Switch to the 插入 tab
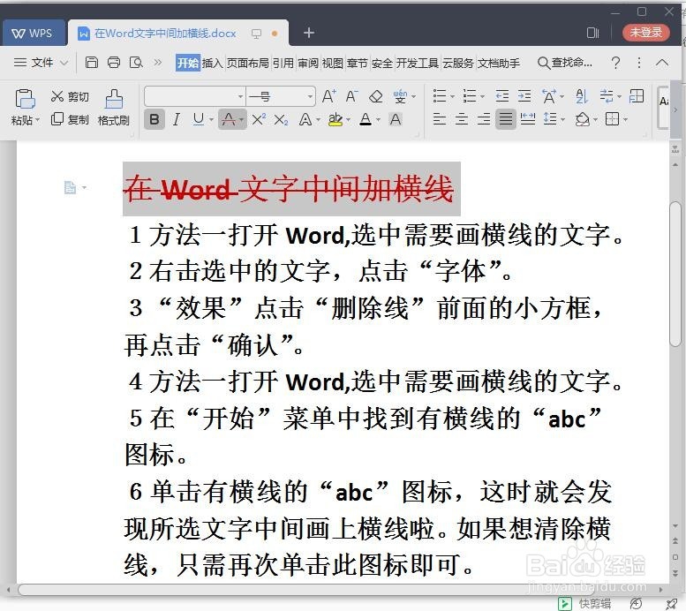 pos(213,63)
